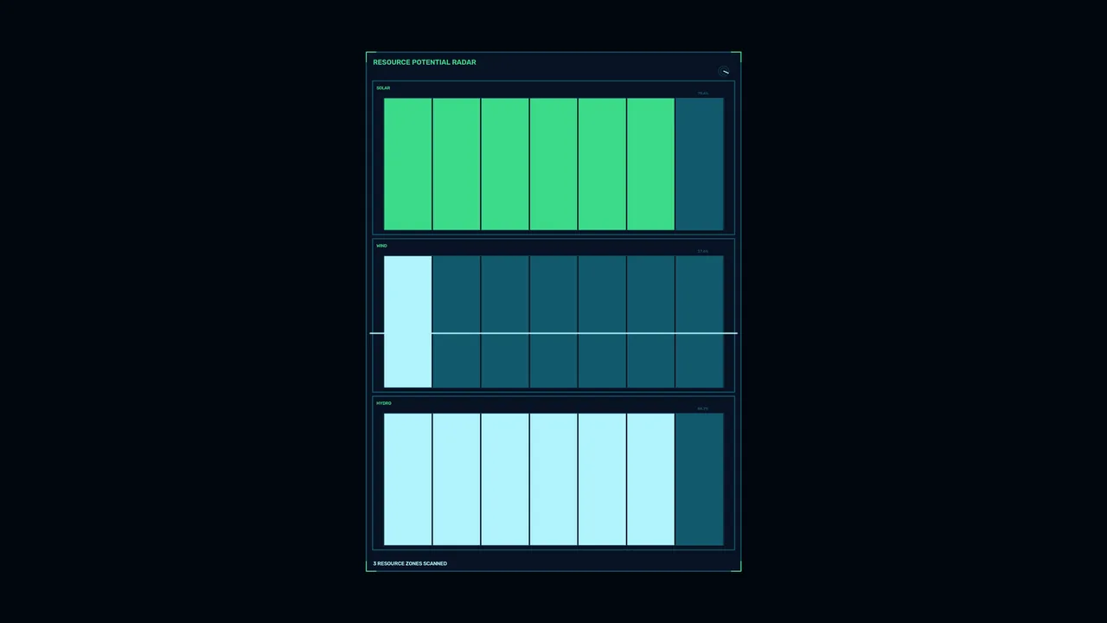The image size is (1107, 623).
Task: Click the sixth green segment of the SOLAR bar
Action: click(650, 164)
